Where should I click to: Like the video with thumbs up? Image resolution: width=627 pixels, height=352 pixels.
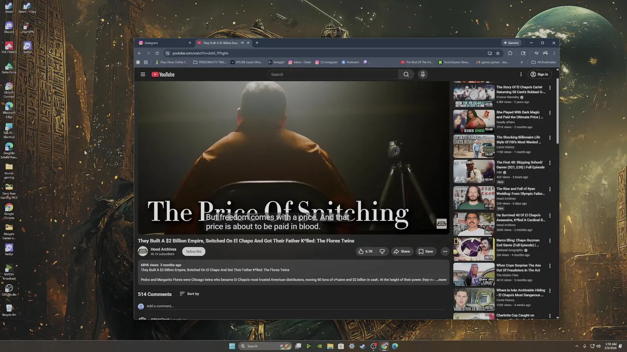pyautogui.click(x=365, y=251)
